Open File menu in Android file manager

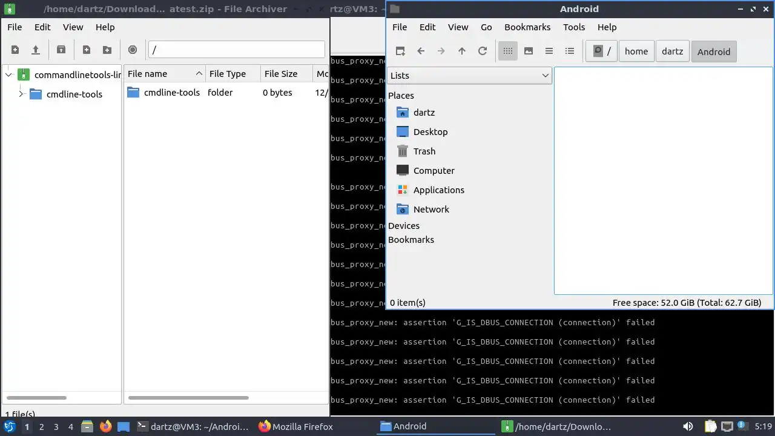click(x=400, y=27)
